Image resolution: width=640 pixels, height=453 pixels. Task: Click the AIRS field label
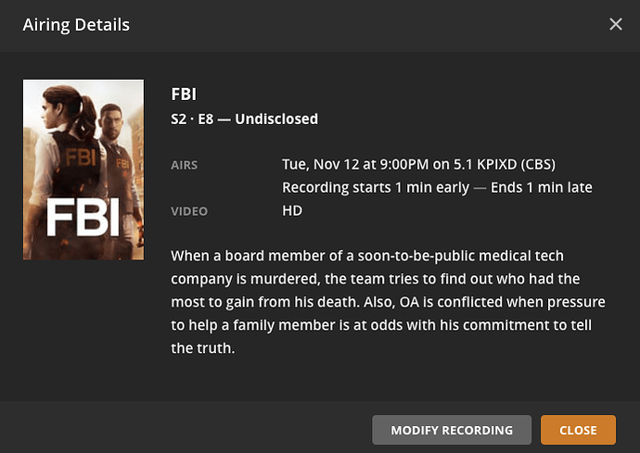pos(185,166)
